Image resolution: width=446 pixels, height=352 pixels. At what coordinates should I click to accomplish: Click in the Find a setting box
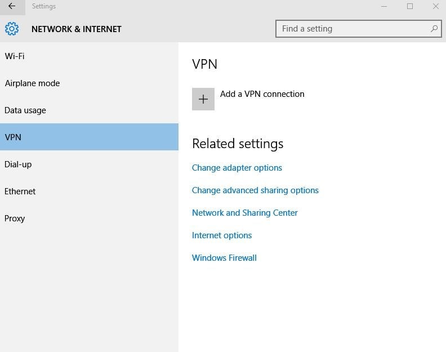pos(358,29)
